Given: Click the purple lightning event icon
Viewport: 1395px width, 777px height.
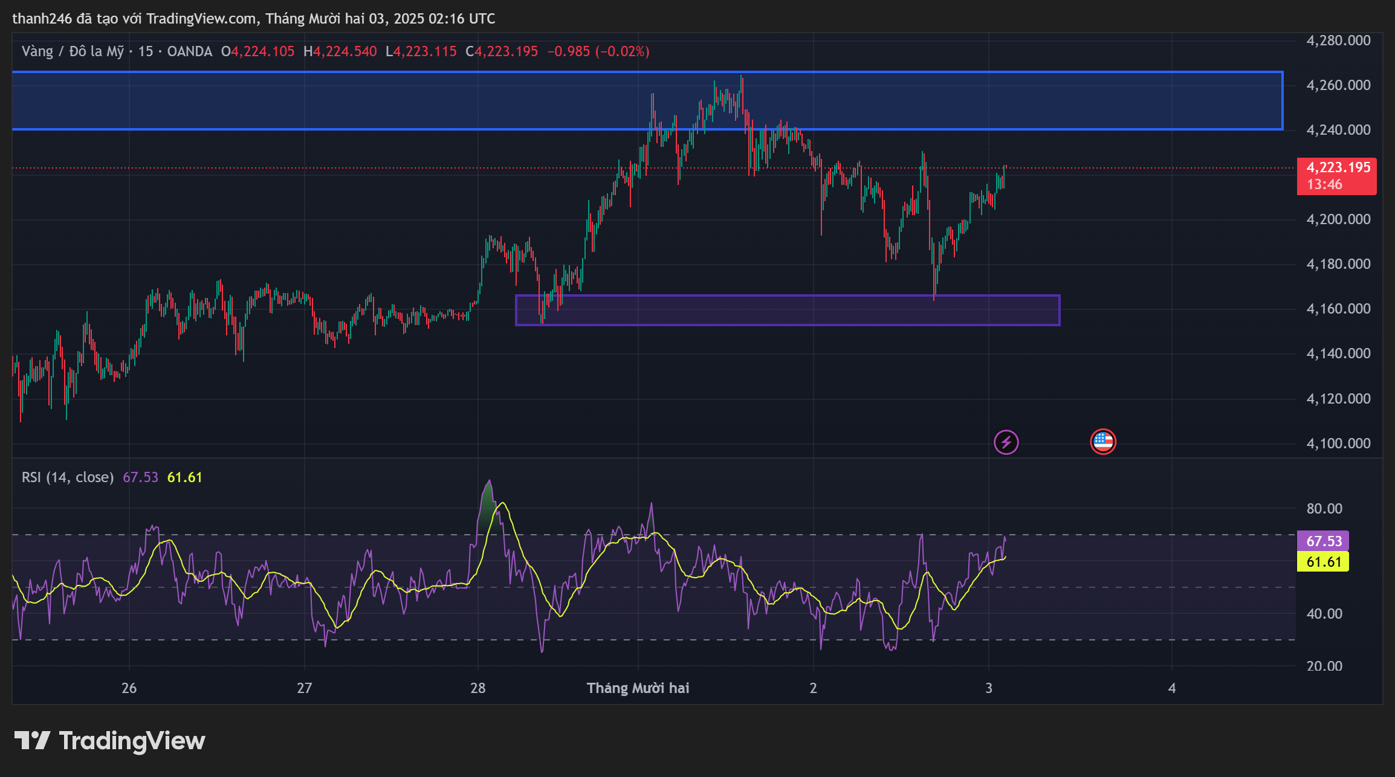Looking at the screenshot, I should [x=1006, y=442].
